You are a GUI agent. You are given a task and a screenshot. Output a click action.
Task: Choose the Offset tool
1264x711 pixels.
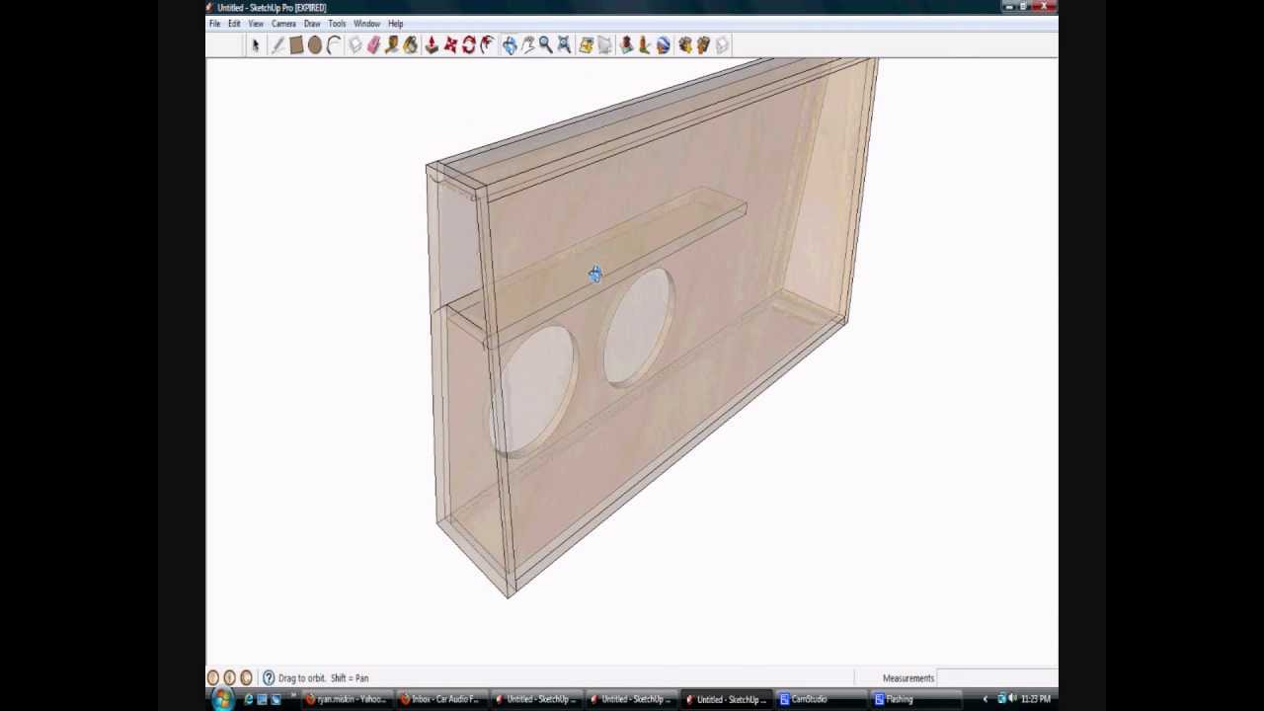(488, 45)
